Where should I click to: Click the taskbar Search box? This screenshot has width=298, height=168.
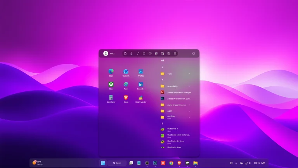[117, 163]
